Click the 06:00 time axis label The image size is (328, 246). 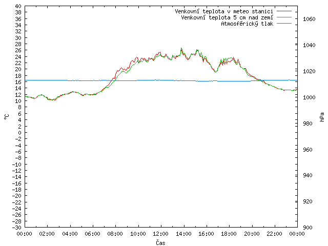point(93,234)
